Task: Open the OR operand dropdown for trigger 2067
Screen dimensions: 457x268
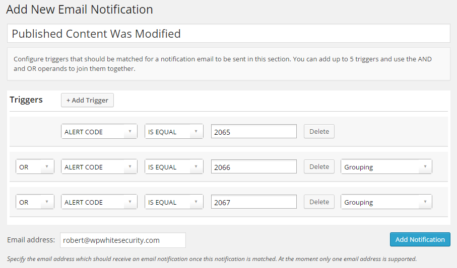Action: coord(35,202)
